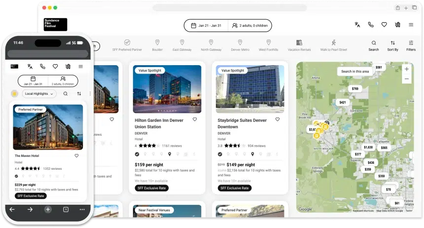Click SFF Exclusive Rate on Hilton card

click(152, 188)
